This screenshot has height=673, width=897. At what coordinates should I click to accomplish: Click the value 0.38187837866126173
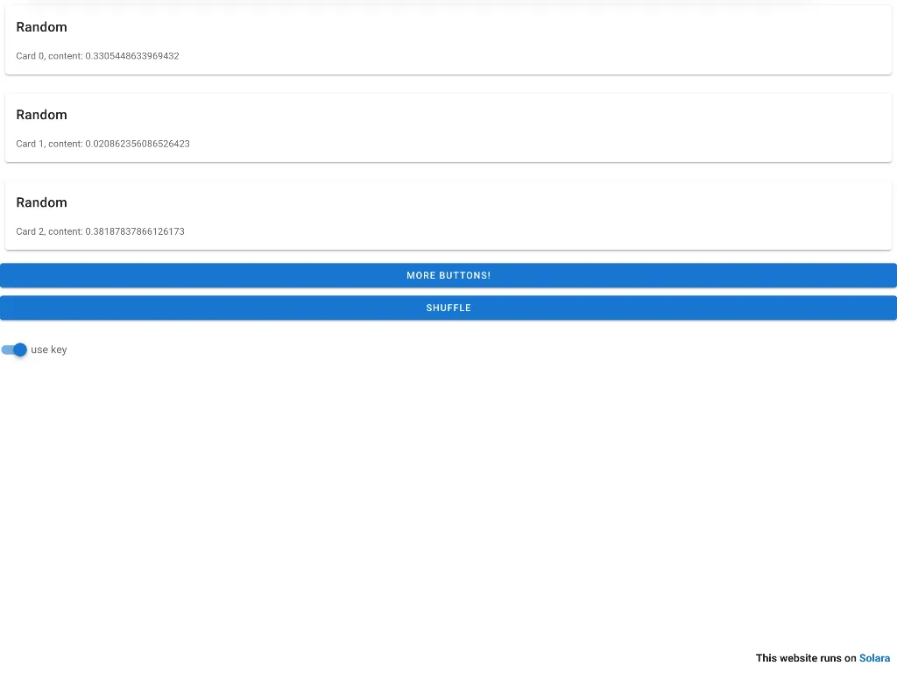(135, 232)
